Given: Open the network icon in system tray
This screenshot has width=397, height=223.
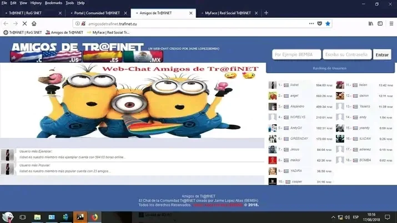Looking at the screenshot, I should pyautogui.click(x=340, y=217).
